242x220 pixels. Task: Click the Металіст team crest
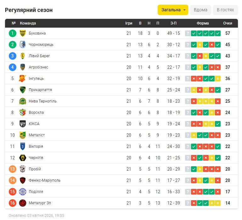tap(22, 135)
